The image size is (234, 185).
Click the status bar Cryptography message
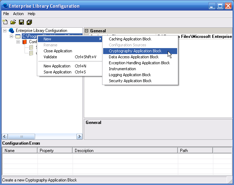(40, 180)
